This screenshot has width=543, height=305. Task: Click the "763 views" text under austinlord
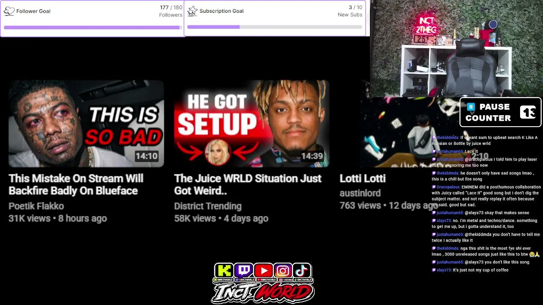[360, 205]
